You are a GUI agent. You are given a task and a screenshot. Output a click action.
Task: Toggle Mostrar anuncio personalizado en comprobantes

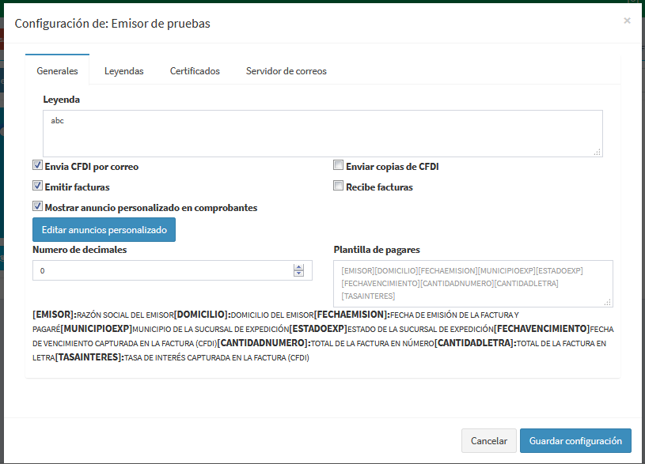37,207
